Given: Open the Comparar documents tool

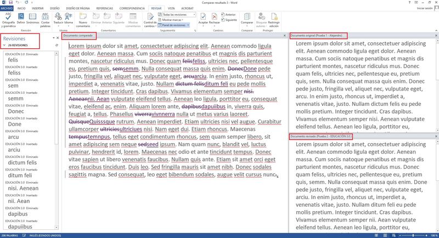Looking at the screenshot, I should [x=246, y=19].
